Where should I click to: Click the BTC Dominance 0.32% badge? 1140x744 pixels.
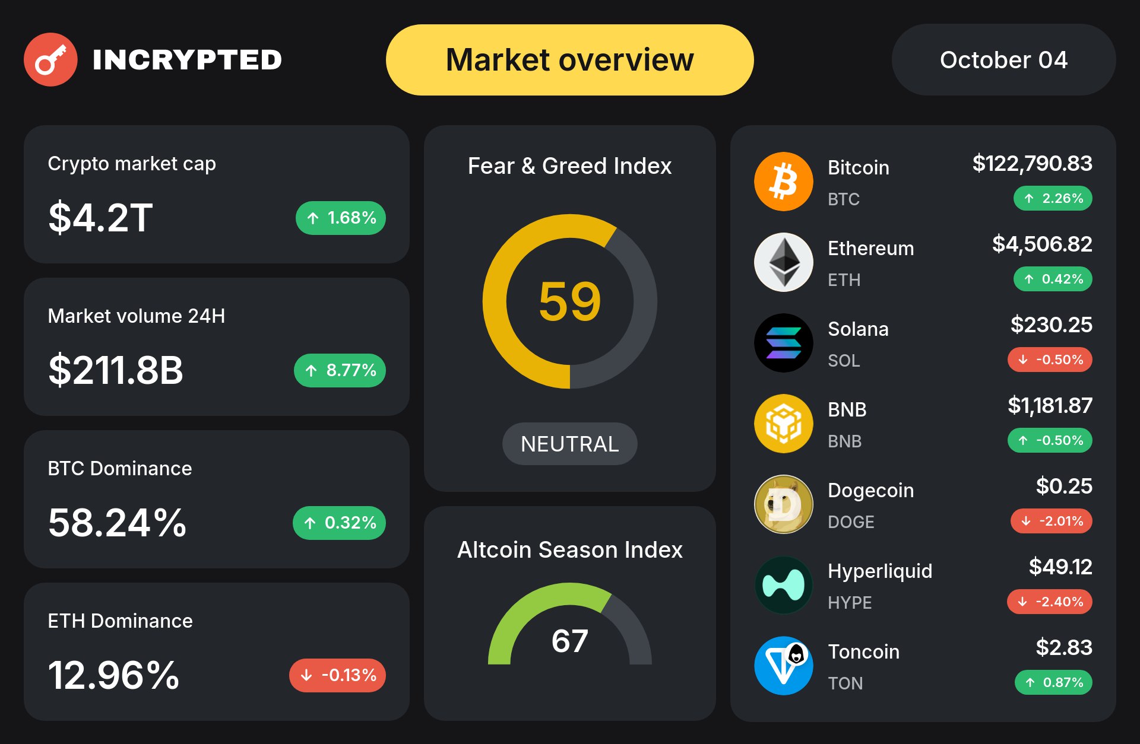point(339,523)
